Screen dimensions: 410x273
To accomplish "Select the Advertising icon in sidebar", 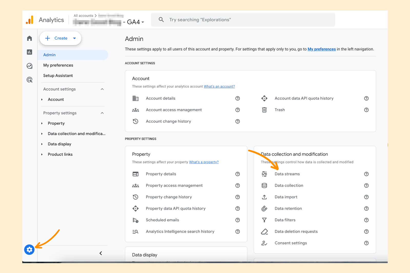I will point(29,80).
